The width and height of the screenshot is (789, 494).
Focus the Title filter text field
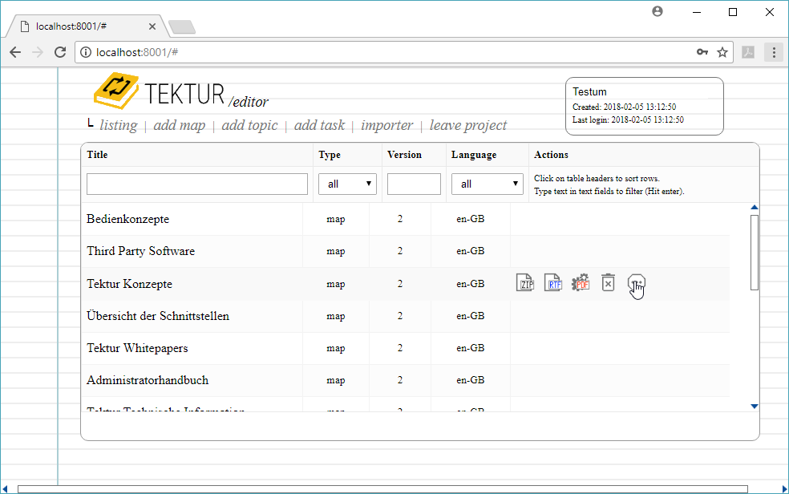[x=196, y=184]
